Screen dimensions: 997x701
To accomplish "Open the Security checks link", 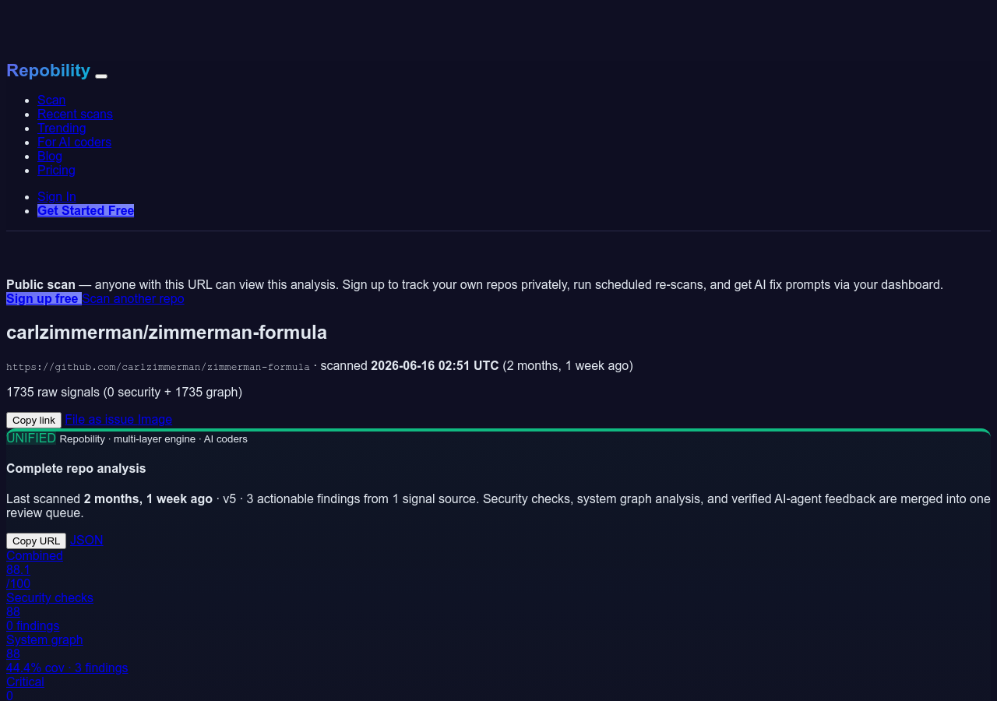I will [x=50, y=597].
